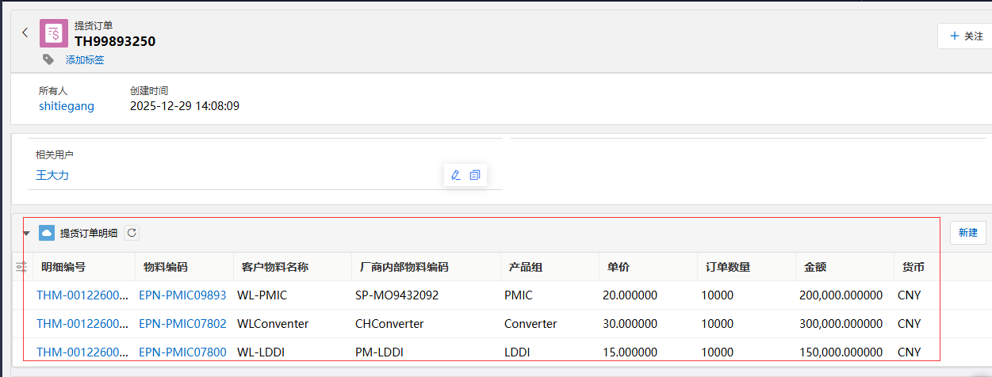Open owner shitiegang profile link
The height and width of the screenshot is (377, 992).
point(67,106)
